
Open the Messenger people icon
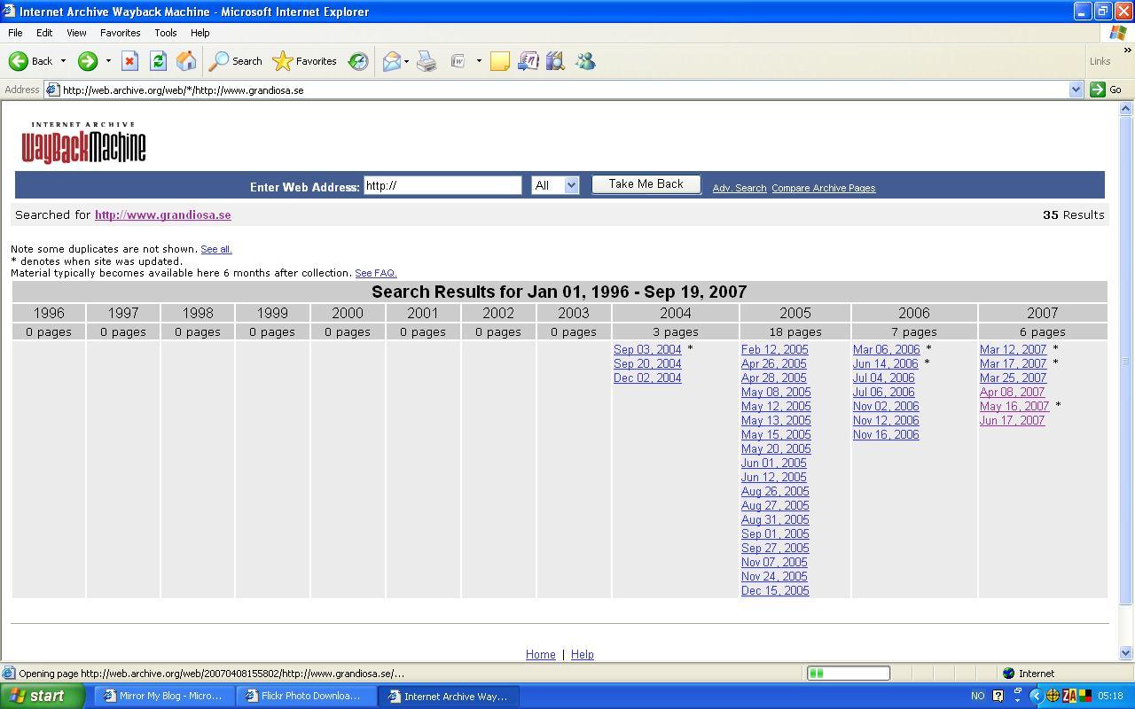click(585, 61)
